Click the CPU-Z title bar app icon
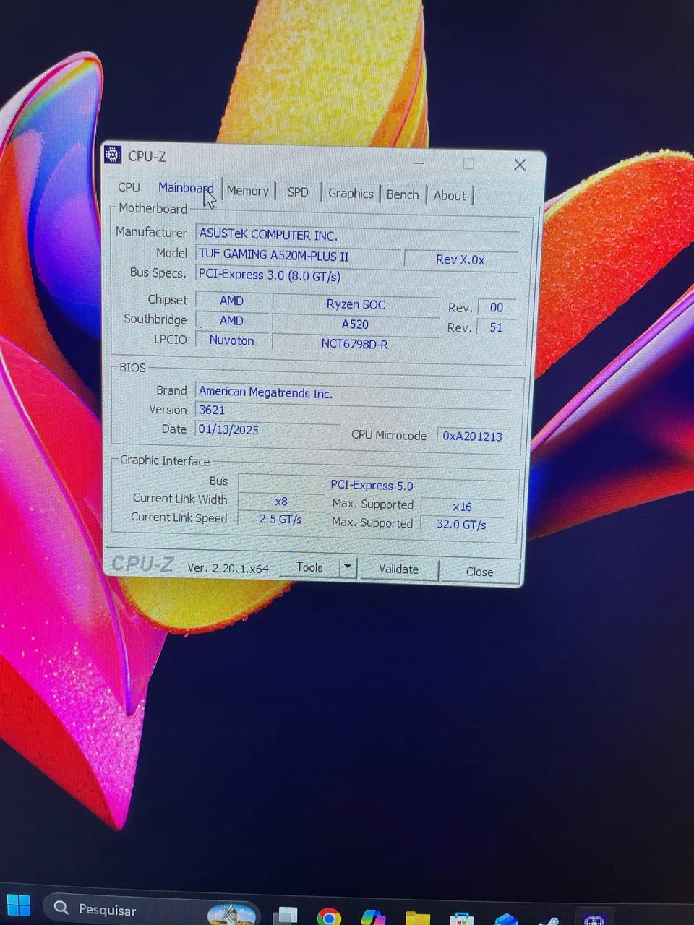 click(x=113, y=155)
